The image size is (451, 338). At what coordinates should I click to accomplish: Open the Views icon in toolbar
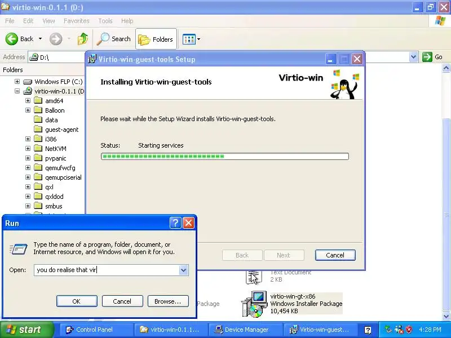click(x=189, y=39)
